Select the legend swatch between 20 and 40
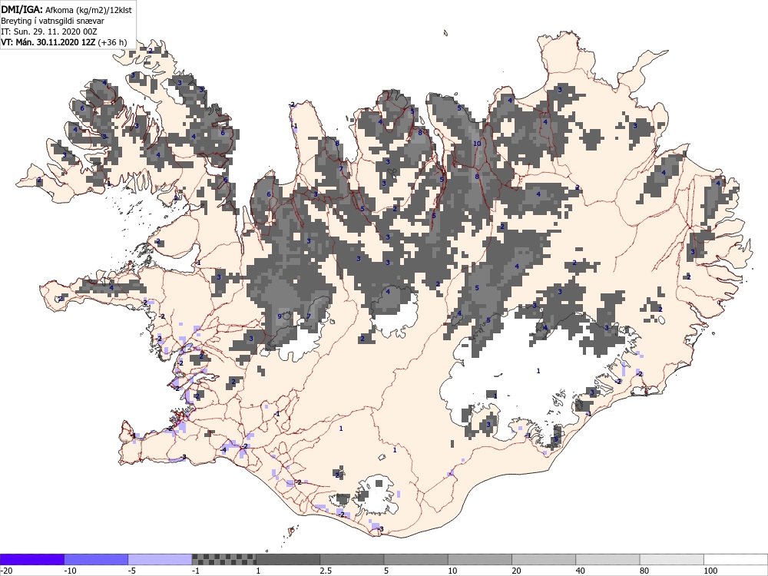The width and height of the screenshot is (768, 576). [544, 559]
